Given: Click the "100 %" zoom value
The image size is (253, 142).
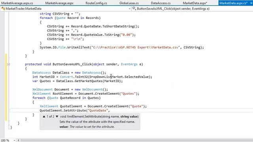Looking at the screenshot, I should tap(5, 140).
